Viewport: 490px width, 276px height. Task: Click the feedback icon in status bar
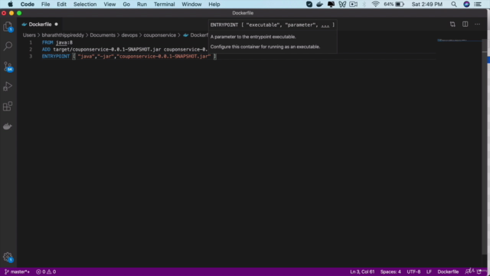(x=469, y=271)
